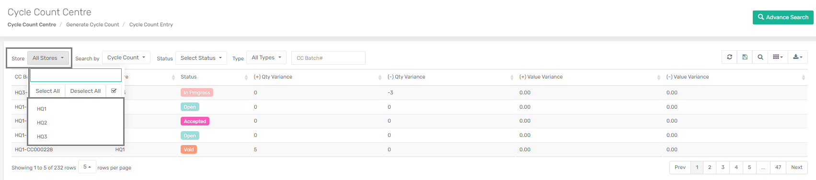Change rows per page stepper
The height and width of the screenshot is (180, 816).
click(x=87, y=167)
